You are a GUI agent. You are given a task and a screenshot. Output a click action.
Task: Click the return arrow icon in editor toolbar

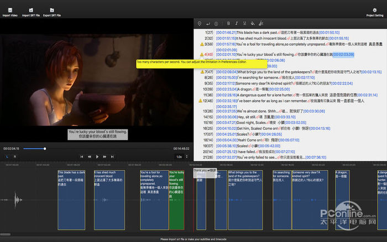point(208,23)
